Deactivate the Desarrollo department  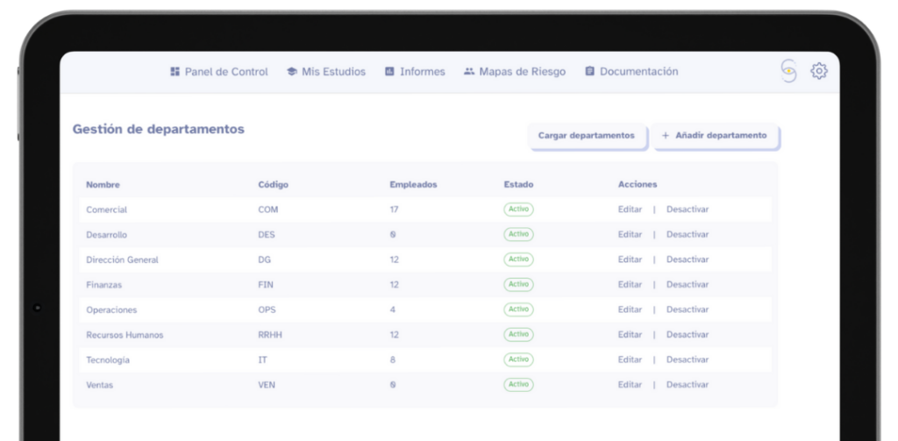pos(688,235)
